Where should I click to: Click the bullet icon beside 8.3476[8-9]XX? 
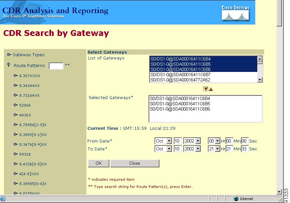click(15, 144)
